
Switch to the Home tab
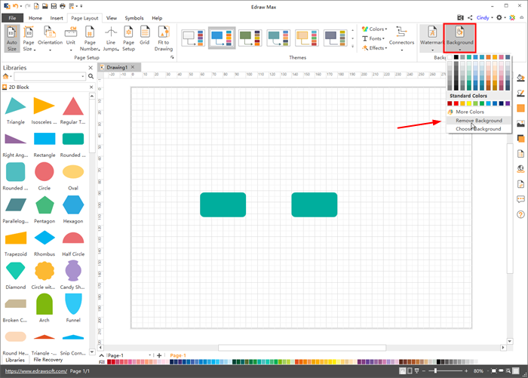point(35,18)
